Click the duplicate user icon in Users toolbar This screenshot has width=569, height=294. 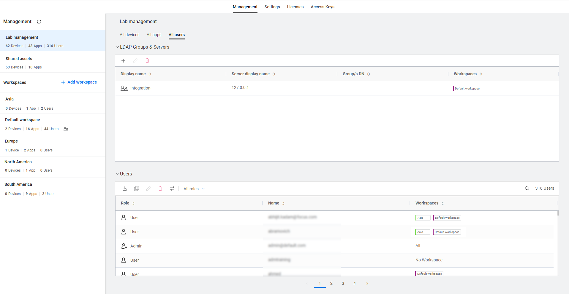click(137, 189)
